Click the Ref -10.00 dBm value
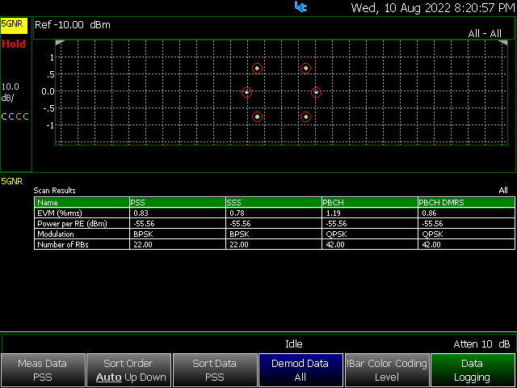Image resolution: width=517 pixels, height=388 pixels. tap(73, 25)
